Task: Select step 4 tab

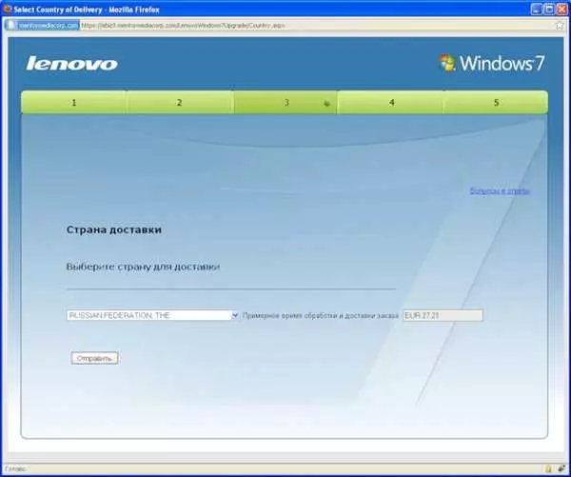Action: pyautogui.click(x=391, y=103)
